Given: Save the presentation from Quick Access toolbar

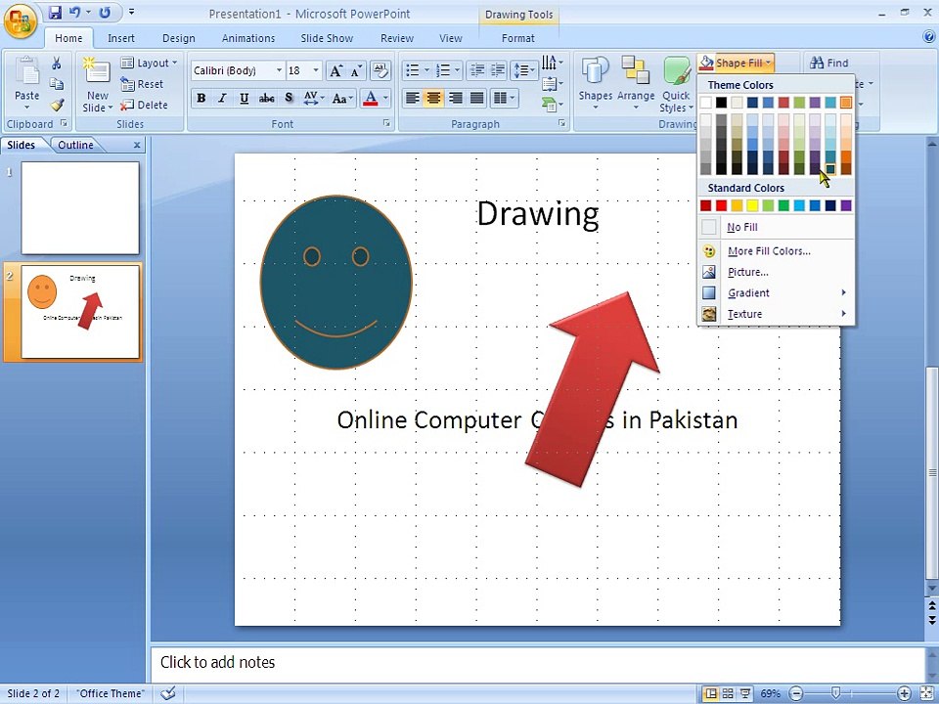Looking at the screenshot, I should pos(55,12).
